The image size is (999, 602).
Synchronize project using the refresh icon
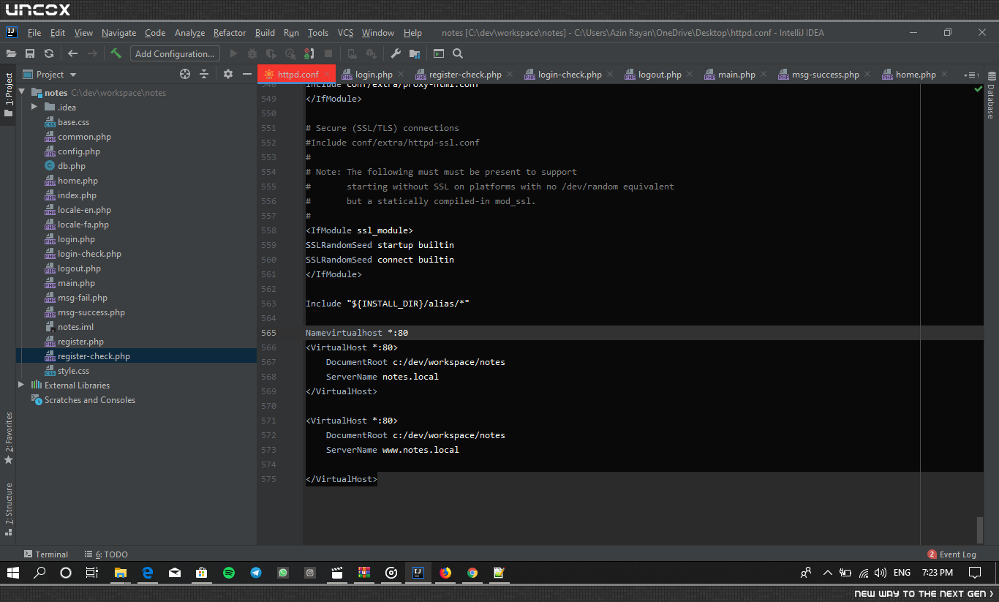49,53
